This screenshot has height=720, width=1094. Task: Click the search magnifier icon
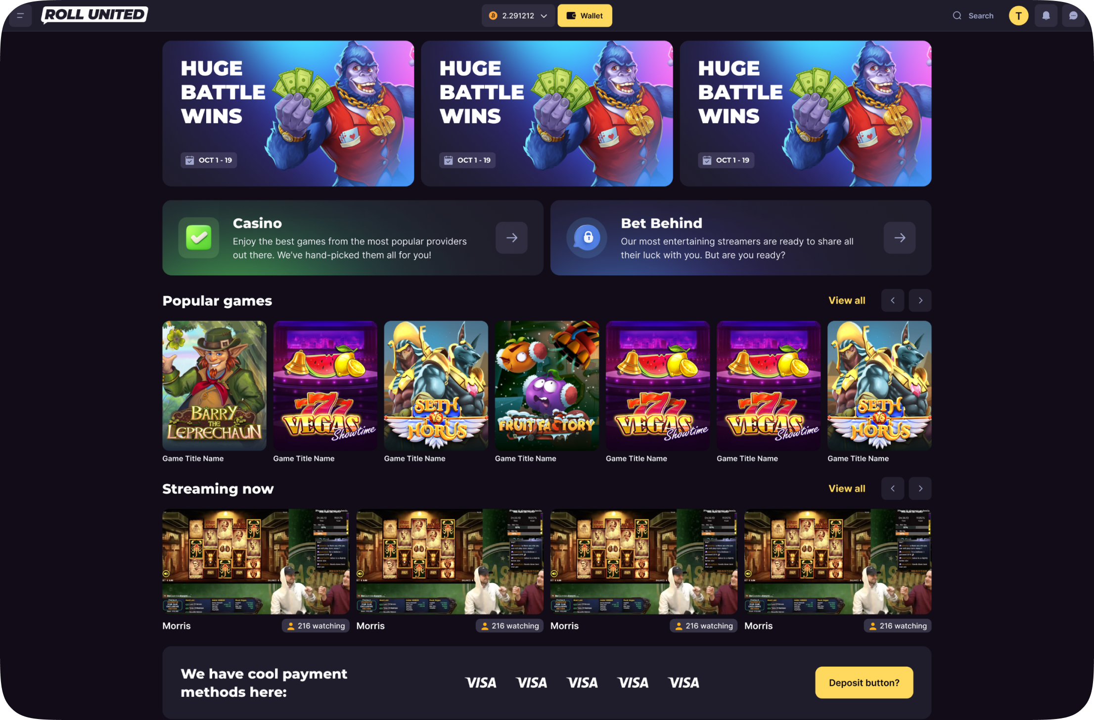(x=957, y=15)
